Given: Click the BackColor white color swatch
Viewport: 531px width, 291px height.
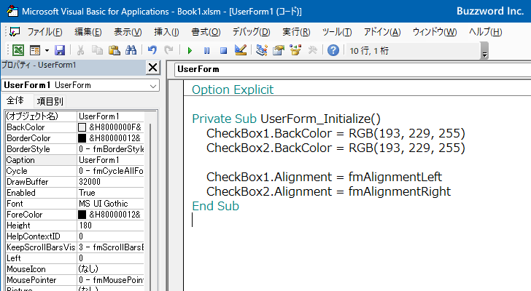Looking at the screenshot, I should [82, 127].
